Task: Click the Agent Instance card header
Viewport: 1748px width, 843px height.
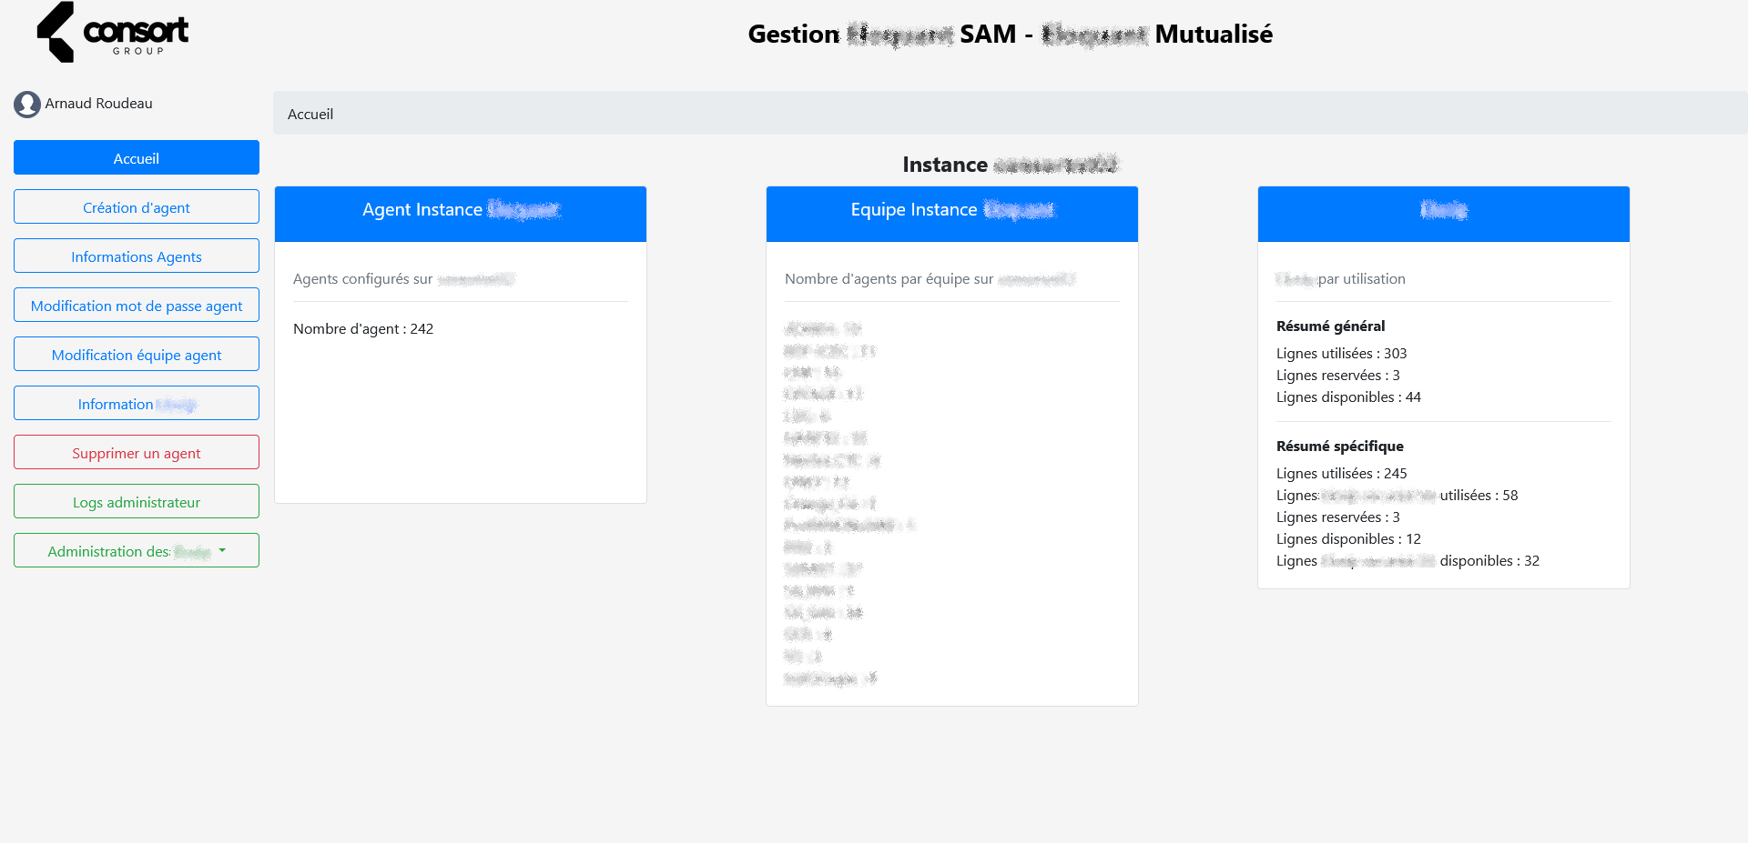Action: [461, 211]
